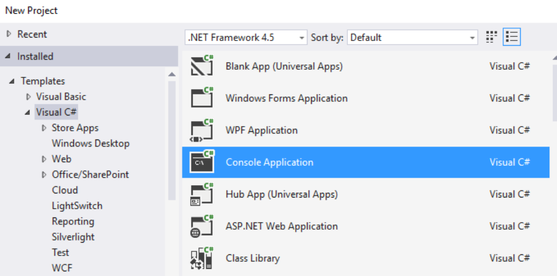Click the Console Application template icon
Screen dimensions: 557x276
[201, 162]
